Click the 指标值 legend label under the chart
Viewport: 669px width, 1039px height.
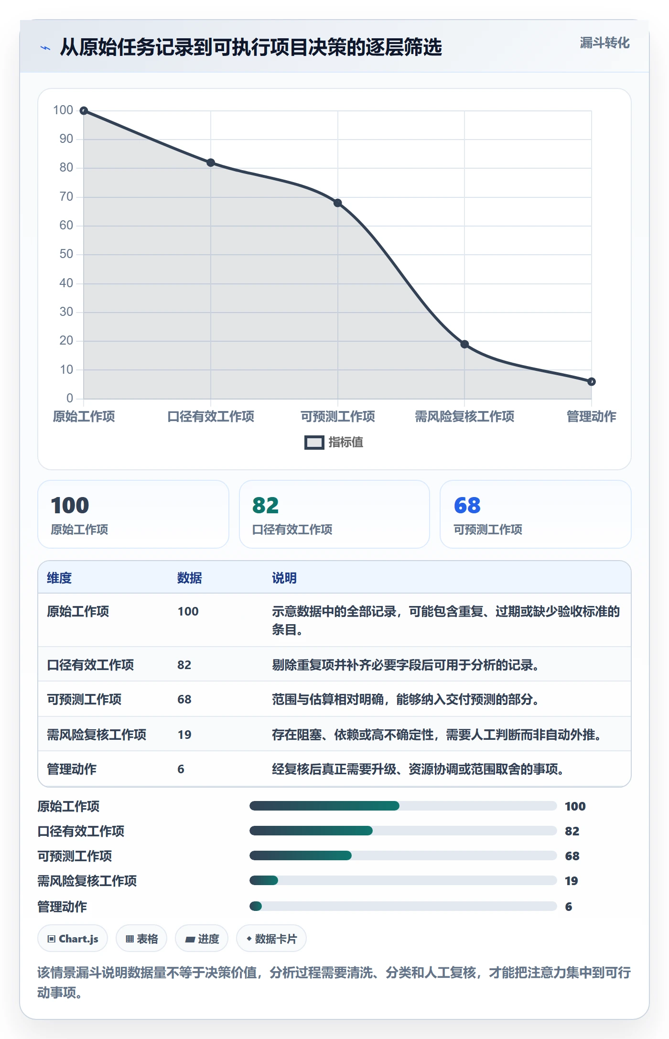coord(346,443)
